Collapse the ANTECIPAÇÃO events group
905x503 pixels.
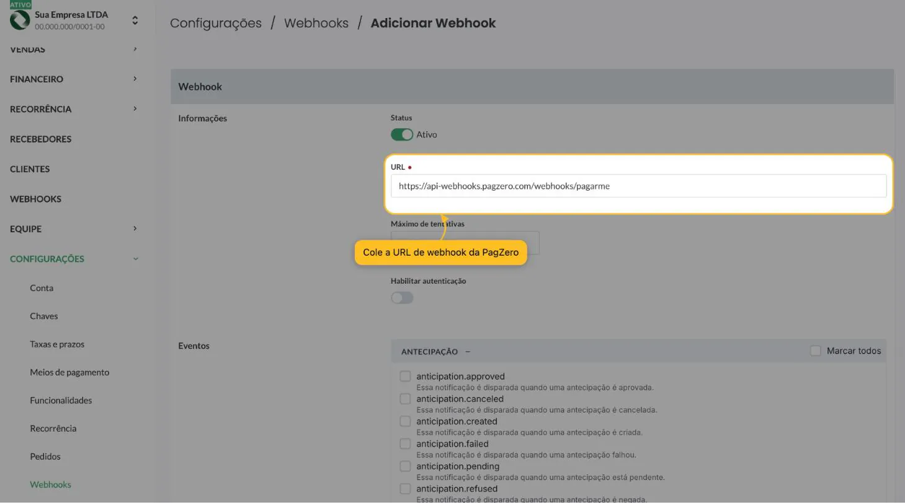point(468,352)
